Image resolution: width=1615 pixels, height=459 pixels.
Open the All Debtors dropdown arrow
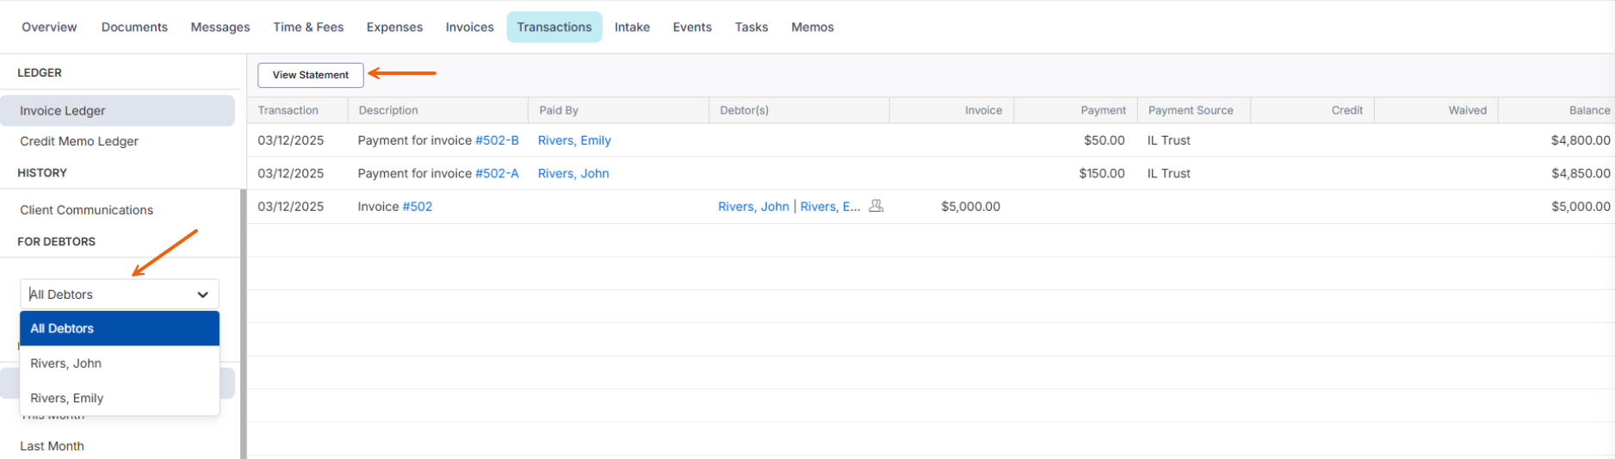pyautogui.click(x=202, y=295)
